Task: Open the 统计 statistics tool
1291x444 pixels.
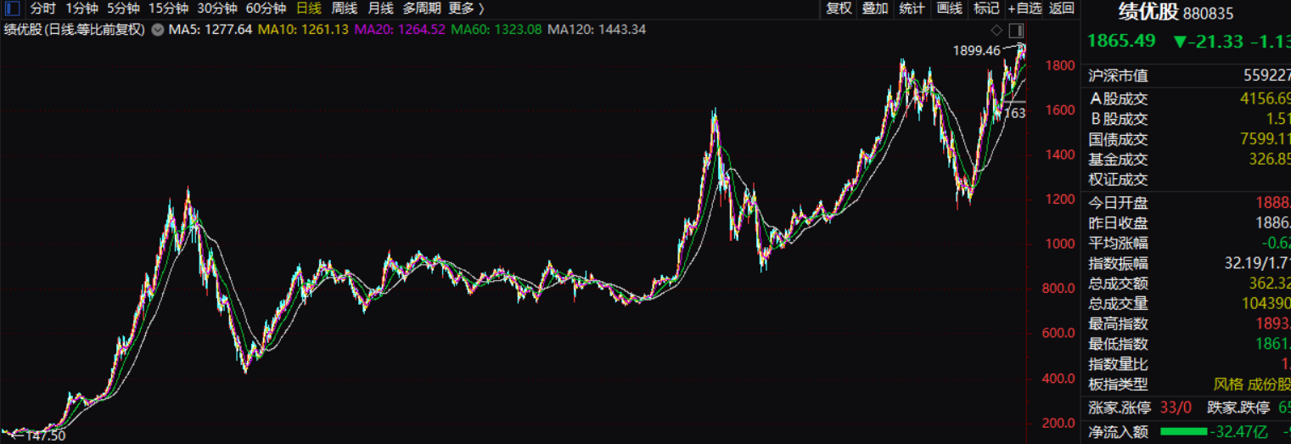Action: (912, 8)
